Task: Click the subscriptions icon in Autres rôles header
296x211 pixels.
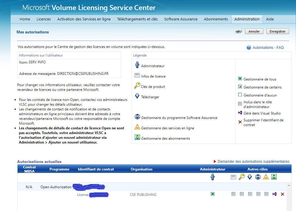Action: 274,177
